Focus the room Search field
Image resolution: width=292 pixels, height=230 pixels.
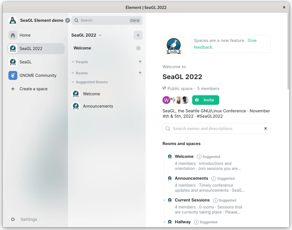107,20
